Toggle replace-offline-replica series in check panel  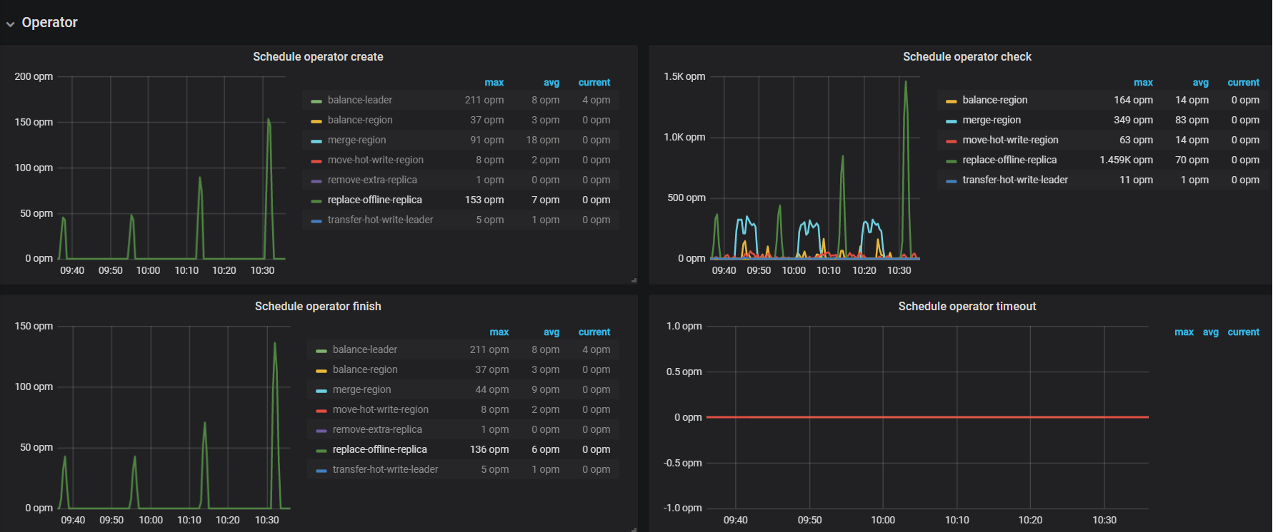pos(1009,160)
